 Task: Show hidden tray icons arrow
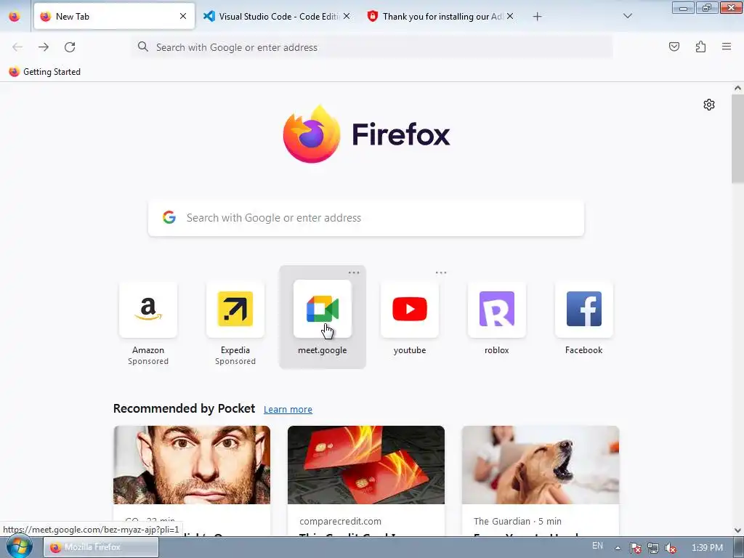618,548
